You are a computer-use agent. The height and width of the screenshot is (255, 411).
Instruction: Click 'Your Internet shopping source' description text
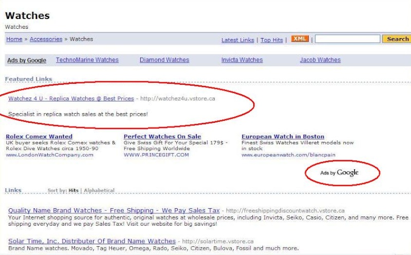(208, 221)
